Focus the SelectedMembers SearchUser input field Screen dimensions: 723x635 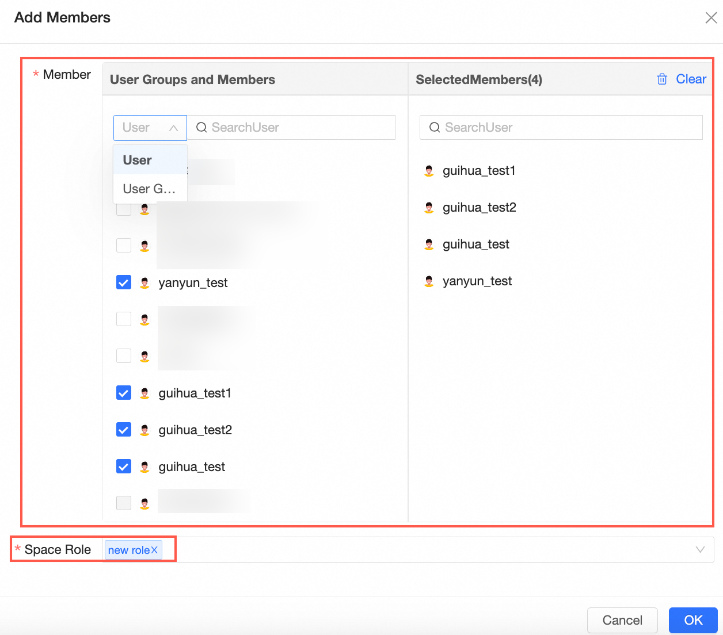click(x=570, y=128)
